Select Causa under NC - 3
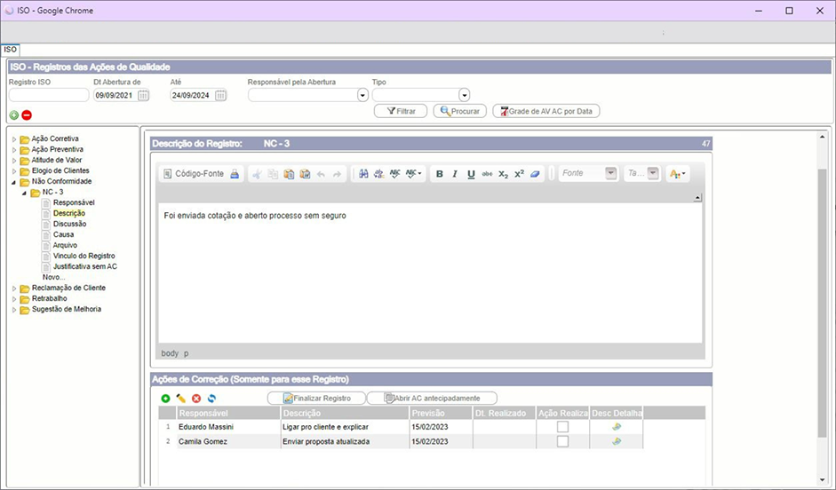The height and width of the screenshot is (490, 836). 63,234
